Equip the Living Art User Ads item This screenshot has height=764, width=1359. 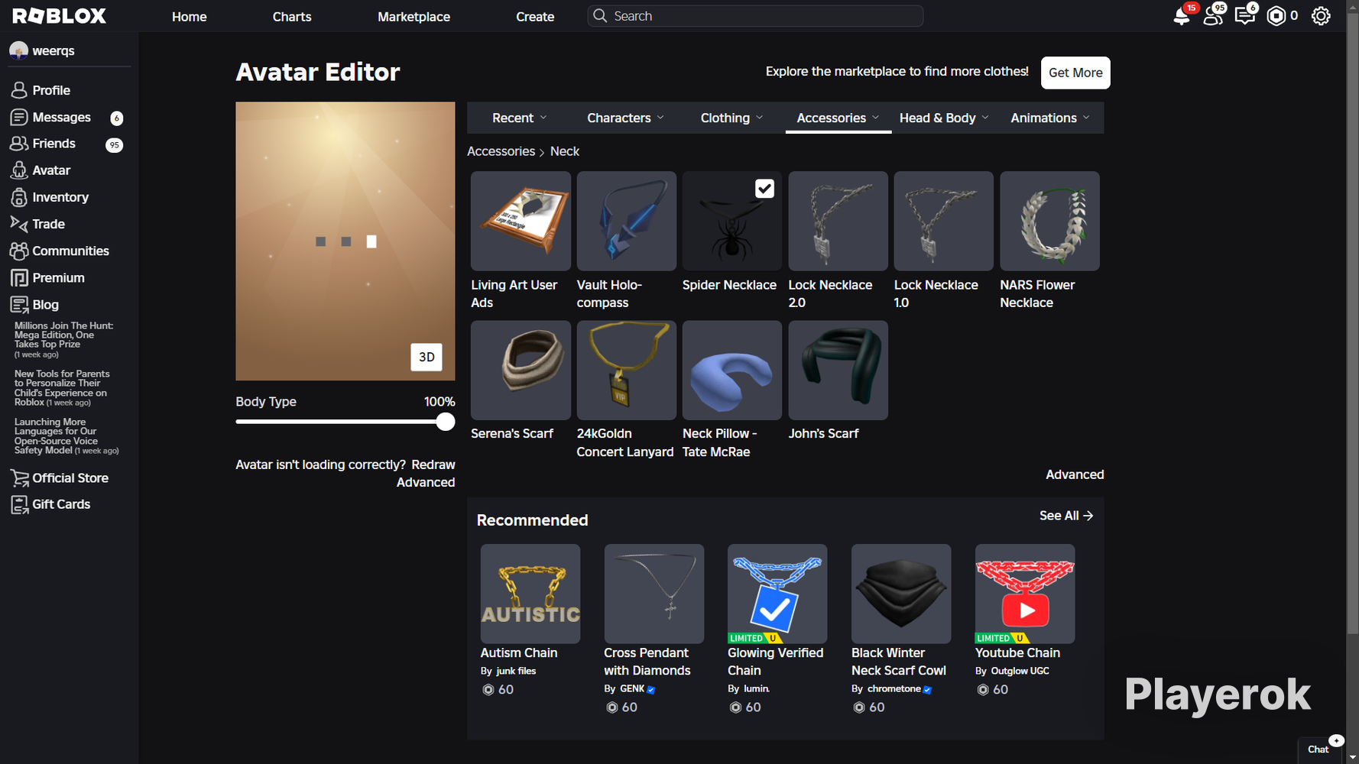[x=521, y=221]
